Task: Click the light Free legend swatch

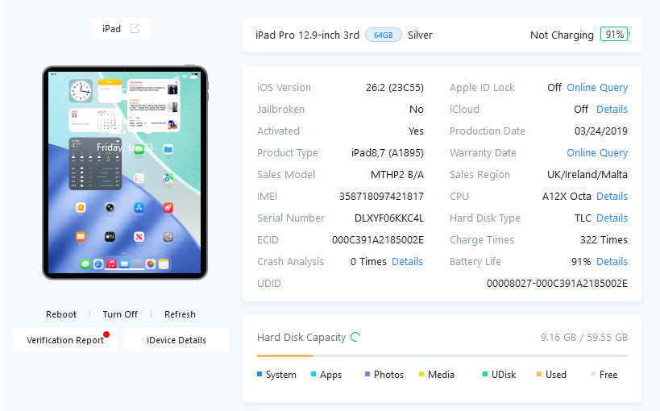Action: pos(592,374)
